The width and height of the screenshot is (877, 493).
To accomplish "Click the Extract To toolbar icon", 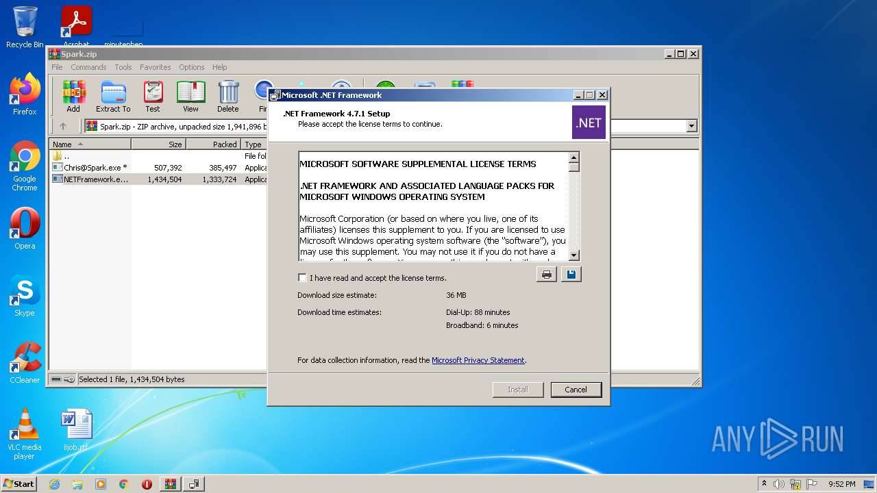I will click(113, 96).
